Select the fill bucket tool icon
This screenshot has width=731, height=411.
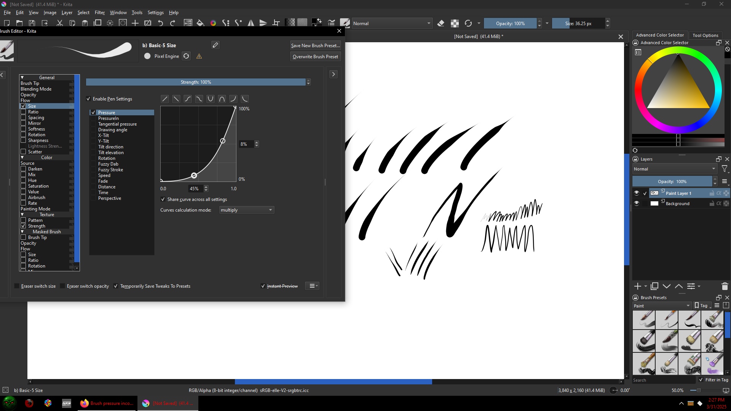(200, 23)
